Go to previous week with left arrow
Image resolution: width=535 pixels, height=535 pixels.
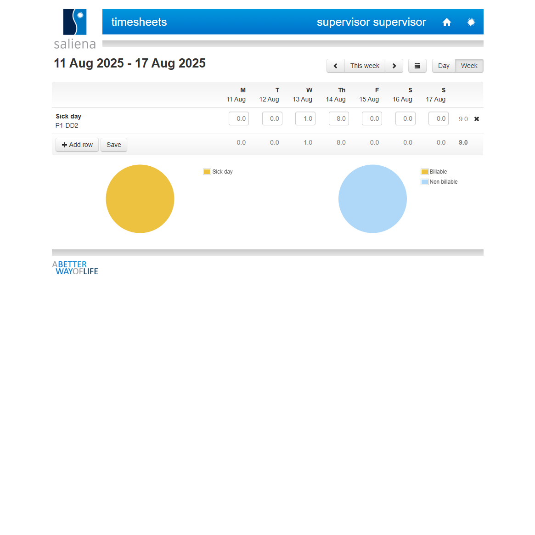point(336,66)
